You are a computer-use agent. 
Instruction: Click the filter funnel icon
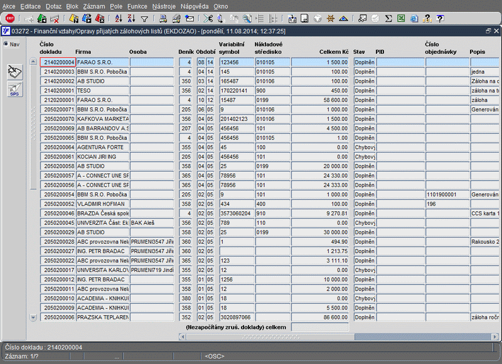click(144, 19)
